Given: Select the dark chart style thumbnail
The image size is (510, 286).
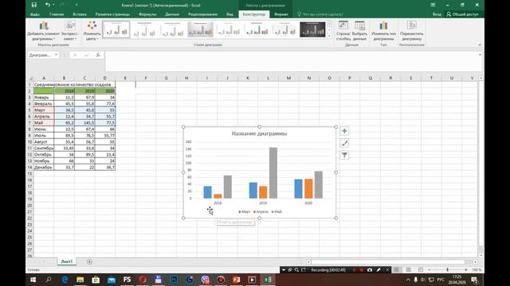Looking at the screenshot, I should click(x=312, y=29).
